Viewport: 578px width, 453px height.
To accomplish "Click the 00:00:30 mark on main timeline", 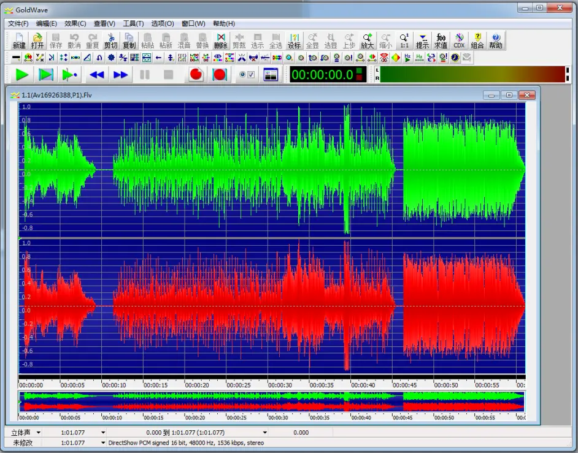I will 280,385.
